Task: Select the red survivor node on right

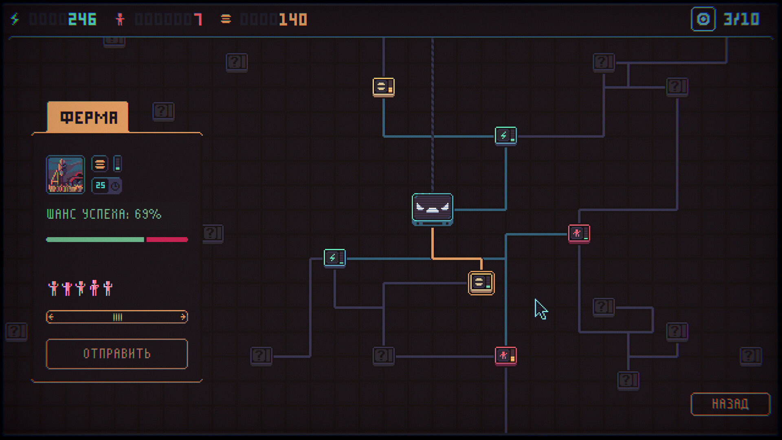Action: [579, 233]
